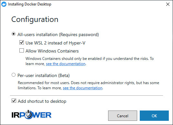Click the Cancel button

(x=123, y=116)
